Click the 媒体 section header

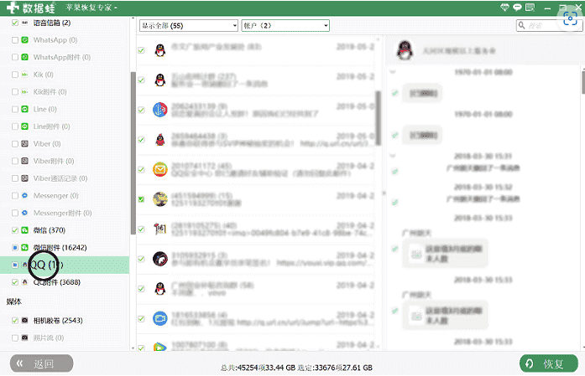point(13,301)
